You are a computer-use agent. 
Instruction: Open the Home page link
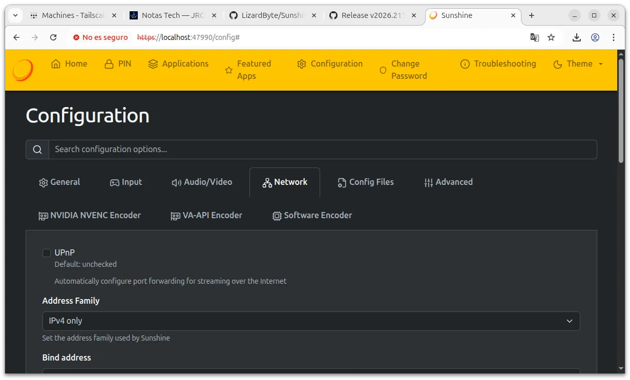(x=69, y=64)
